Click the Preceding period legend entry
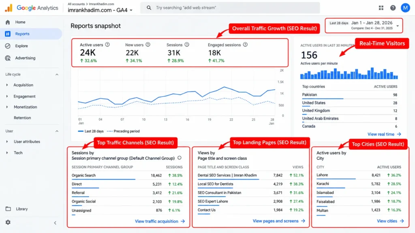The image size is (415, 233). [123, 131]
